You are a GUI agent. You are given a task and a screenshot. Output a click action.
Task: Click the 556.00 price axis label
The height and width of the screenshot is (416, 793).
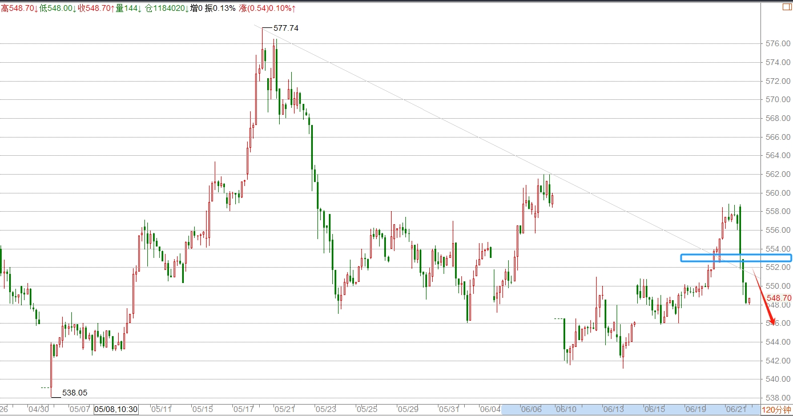(x=778, y=230)
